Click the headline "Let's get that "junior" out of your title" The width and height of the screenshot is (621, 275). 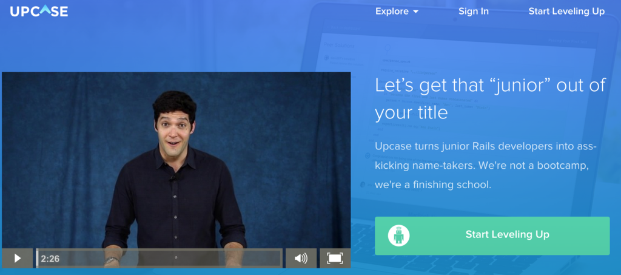coord(490,99)
